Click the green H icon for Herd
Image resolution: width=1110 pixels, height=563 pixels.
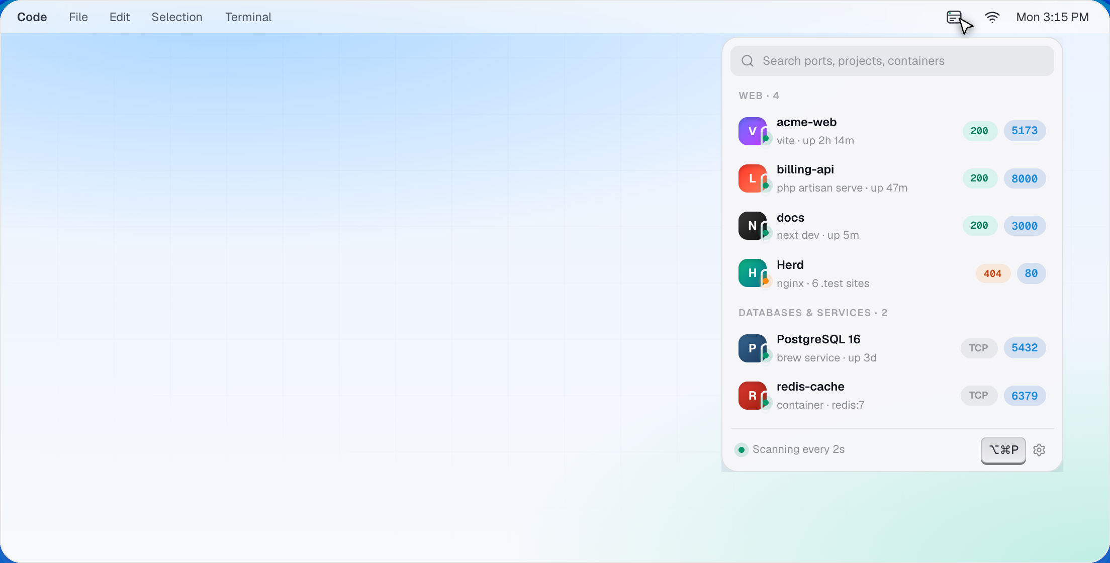pos(752,273)
